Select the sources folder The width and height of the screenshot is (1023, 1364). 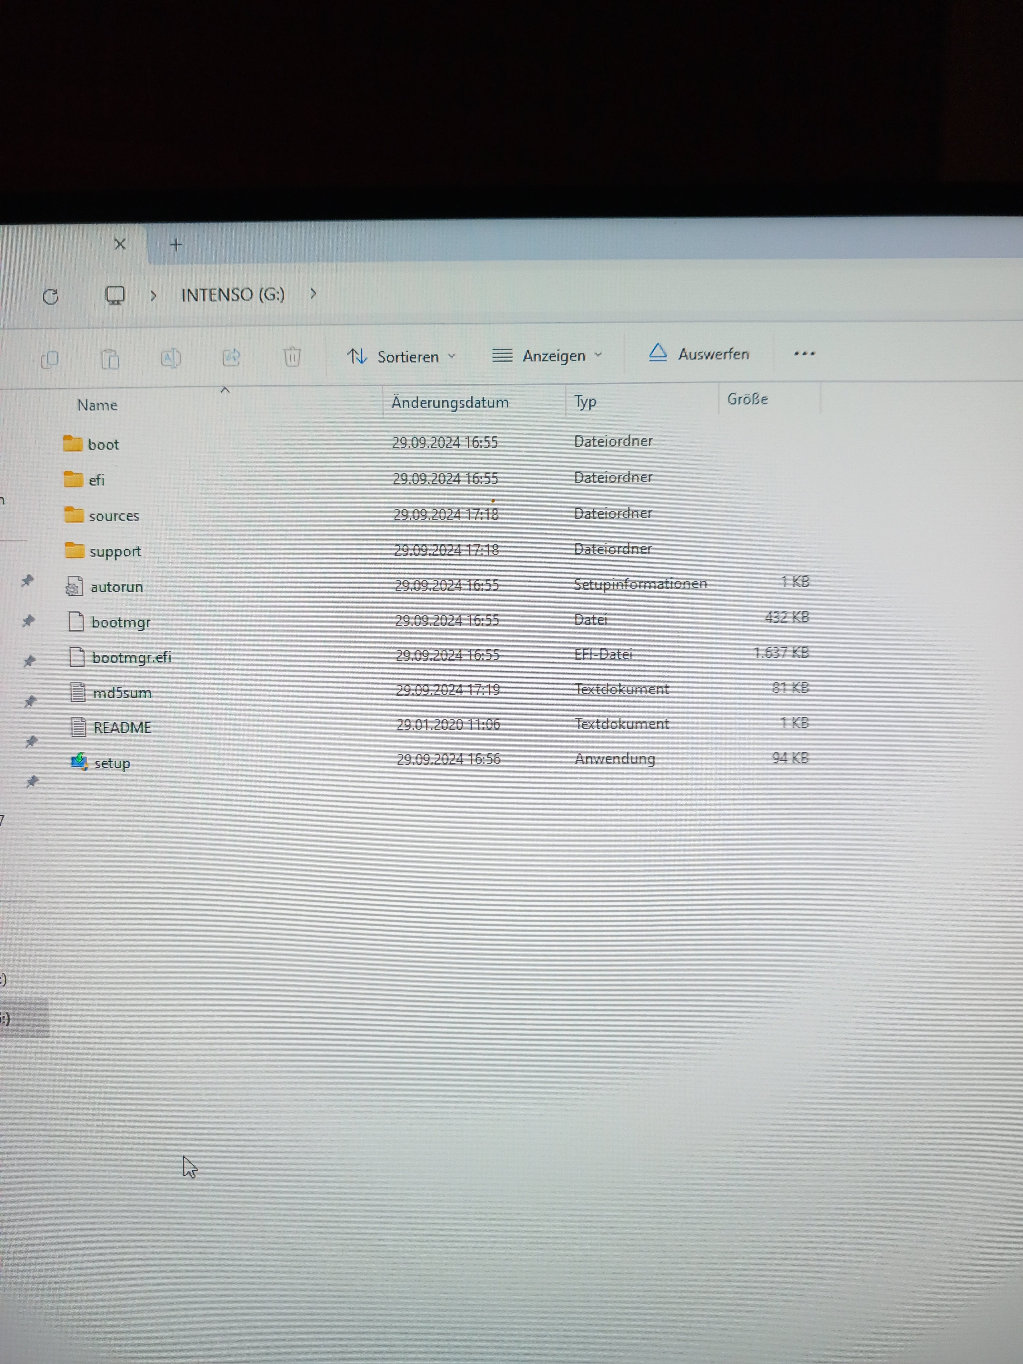[113, 516]
